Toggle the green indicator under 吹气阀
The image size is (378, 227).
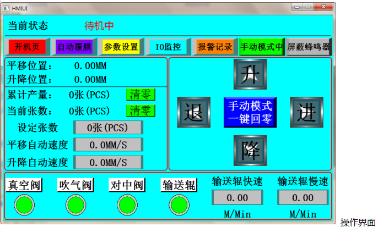tap(75, 205)
